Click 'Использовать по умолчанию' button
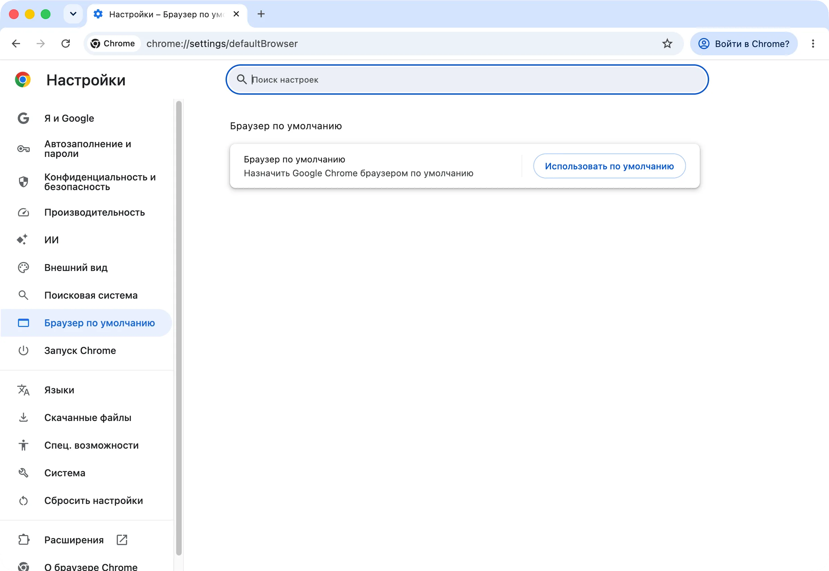This screenshot has height=571, width=829. point(609,166)
